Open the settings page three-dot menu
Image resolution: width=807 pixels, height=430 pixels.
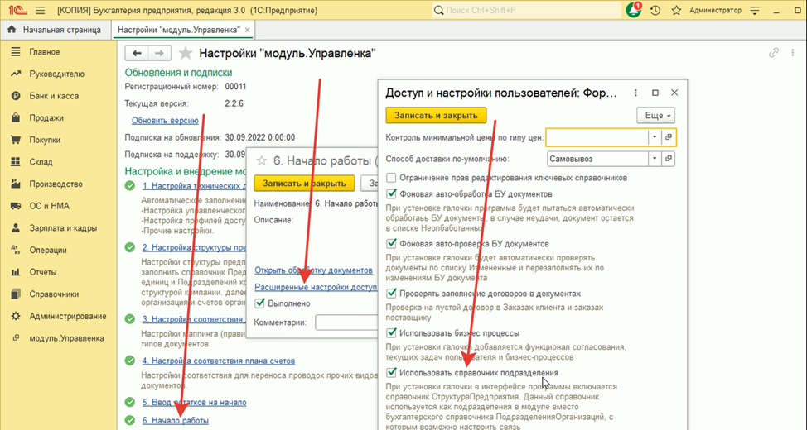pyautogui.click(x=793, y=52)
